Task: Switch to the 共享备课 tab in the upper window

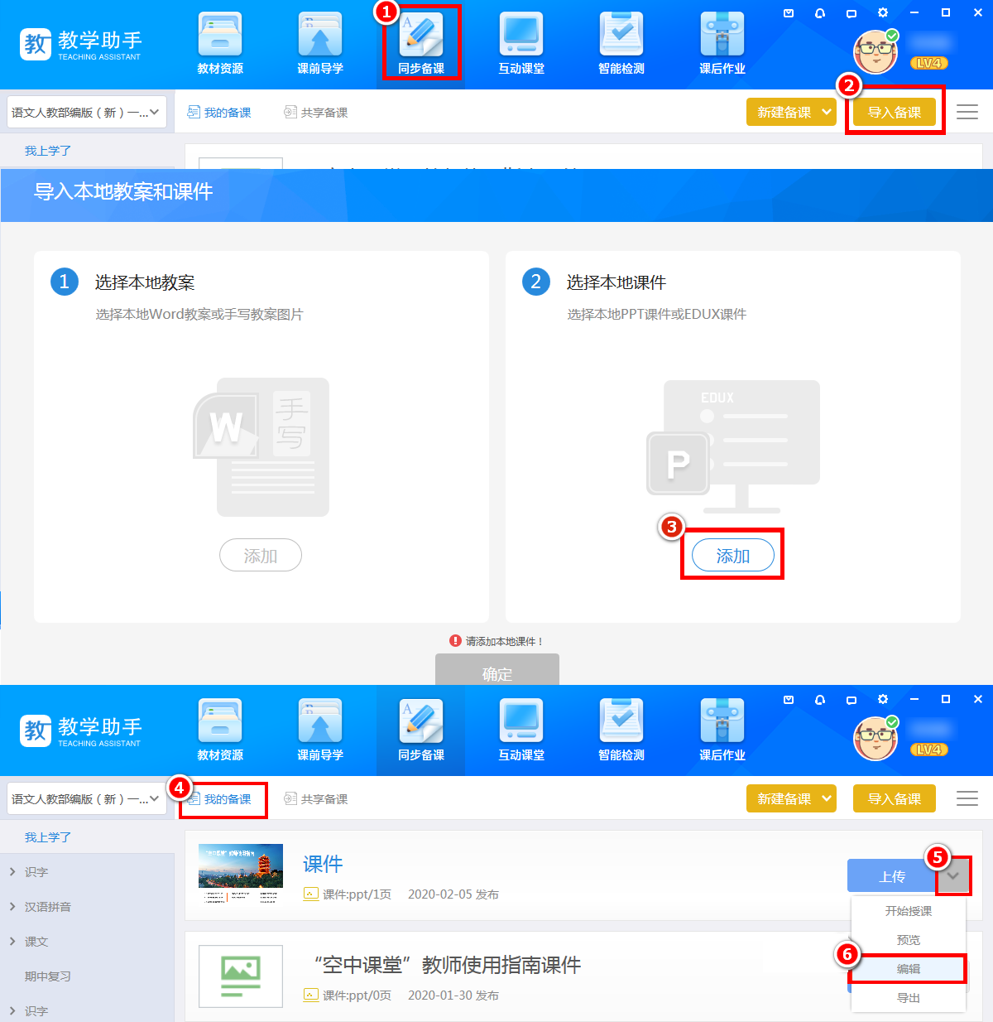Action: click(316, 113)
